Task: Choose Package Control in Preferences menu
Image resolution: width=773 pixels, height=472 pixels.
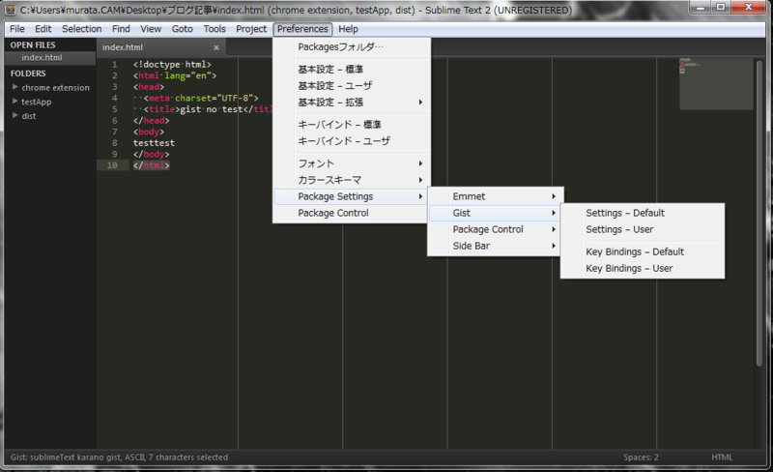Action: tap(352, 213)
